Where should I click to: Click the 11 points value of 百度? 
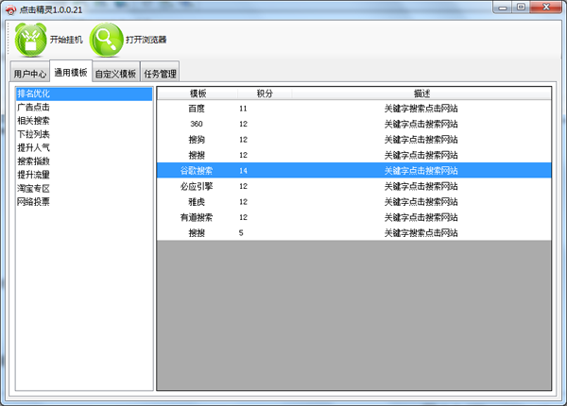[x=243, y=109]
